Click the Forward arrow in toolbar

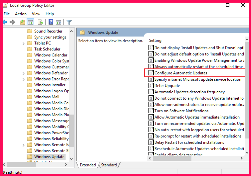pyautogui.click(x=12, y=22)
